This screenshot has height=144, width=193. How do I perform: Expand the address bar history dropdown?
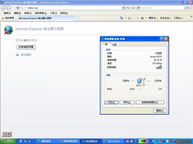[123, 8]
